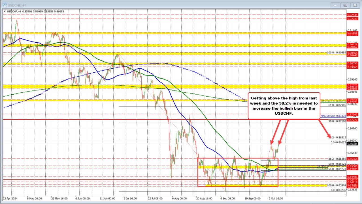
Task: Select the Fibonacci label 100.0 - 0.90482
Action: (337, 53)
